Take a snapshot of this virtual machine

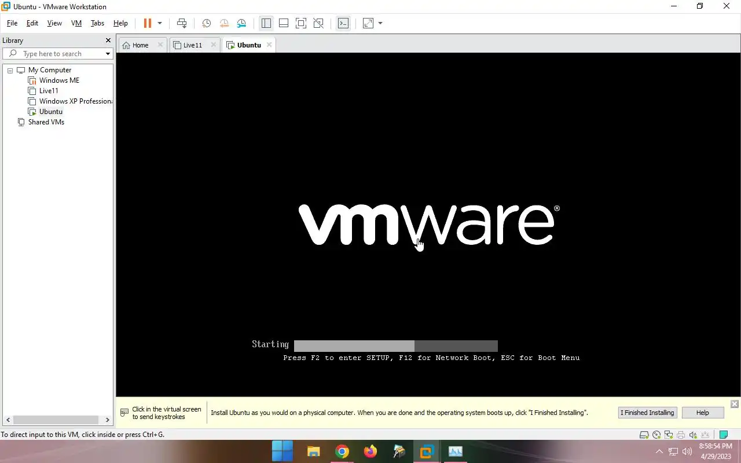tap(206, 23)
